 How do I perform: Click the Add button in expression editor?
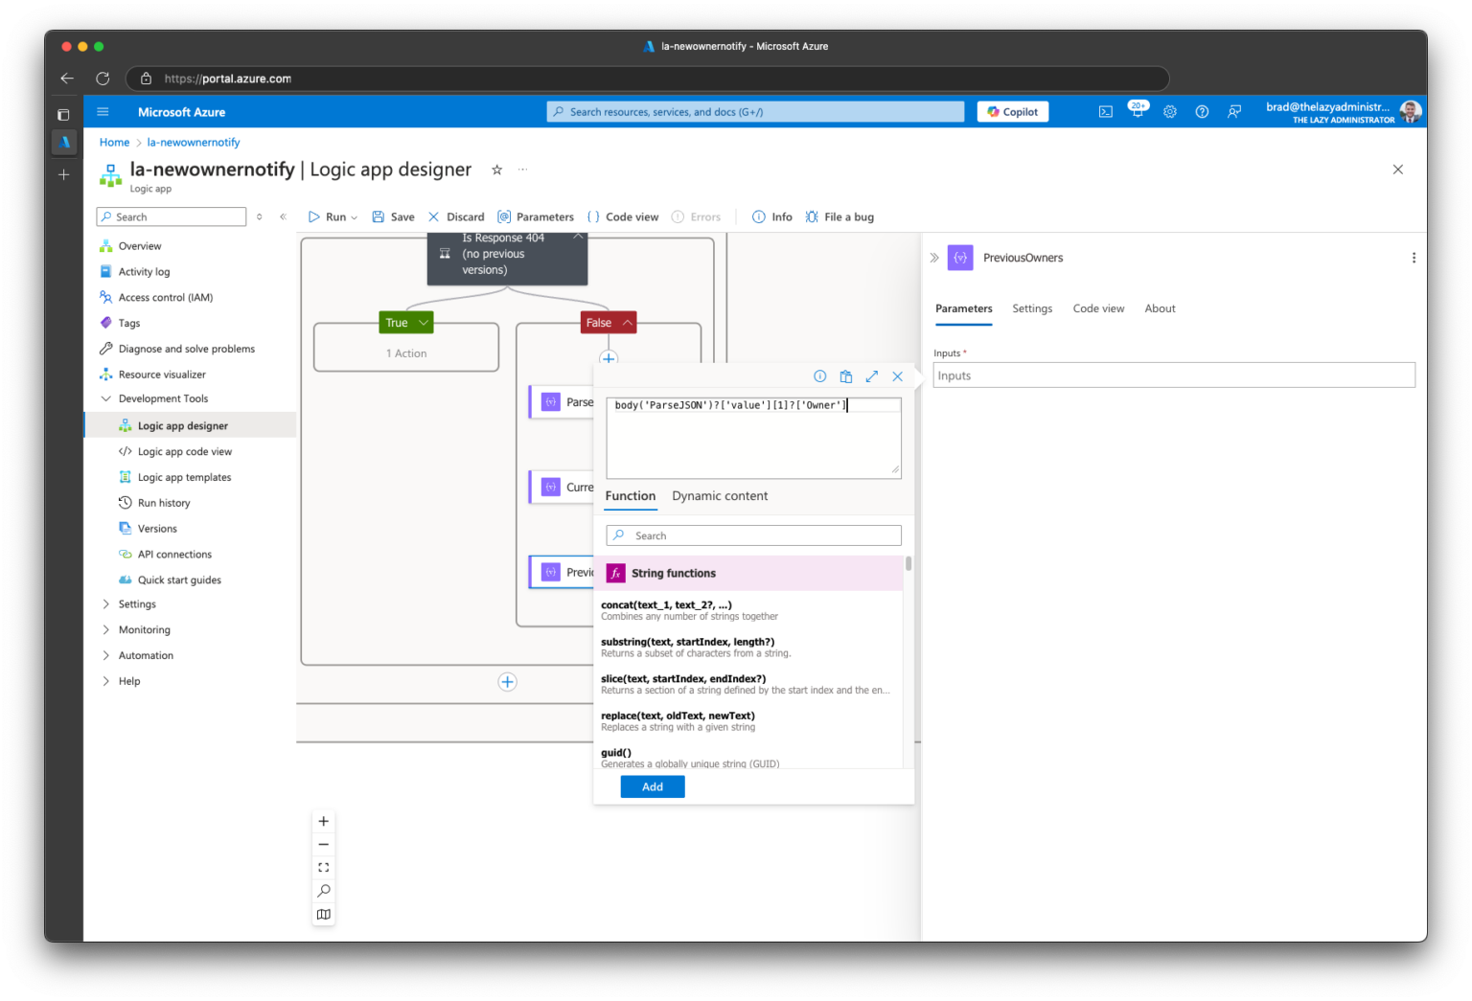tap(653, 786)
